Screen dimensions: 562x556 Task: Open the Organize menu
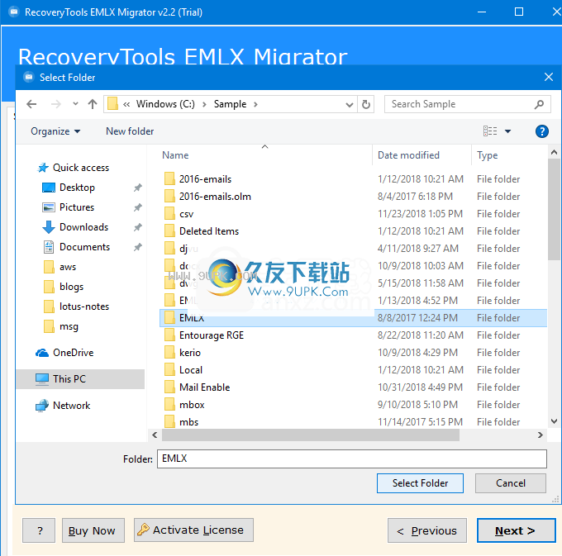pos(55,131)
